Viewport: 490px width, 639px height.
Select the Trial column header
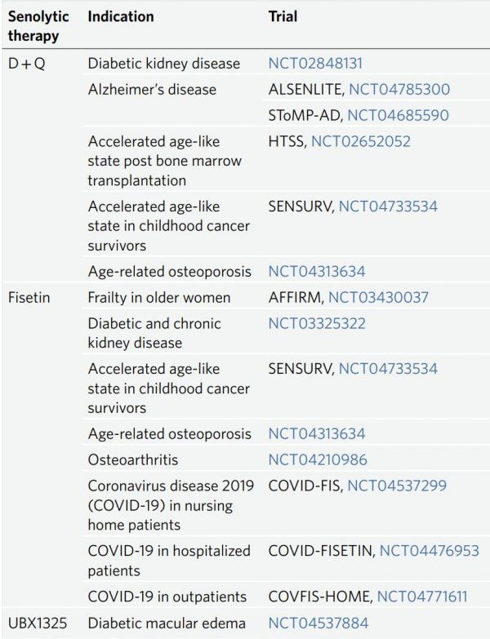(x=283, y=16)
